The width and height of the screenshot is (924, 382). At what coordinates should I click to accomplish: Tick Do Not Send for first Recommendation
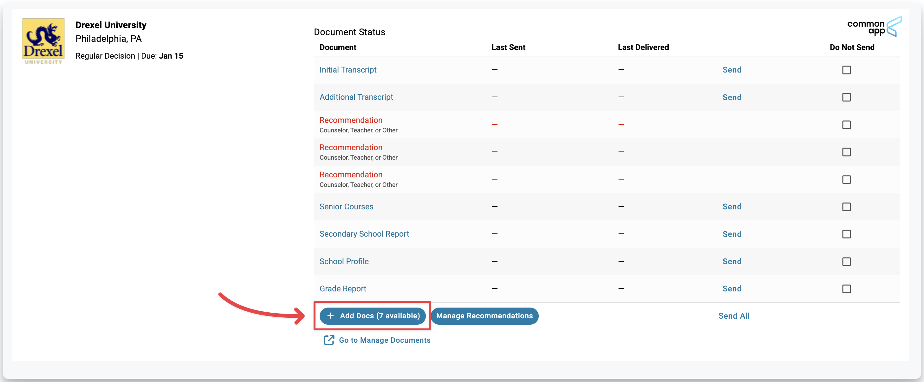(x=846, y=125)
